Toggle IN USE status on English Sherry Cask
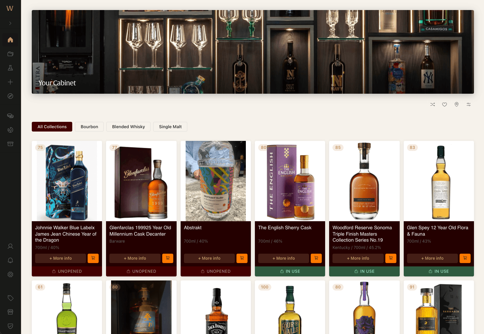 290,271
